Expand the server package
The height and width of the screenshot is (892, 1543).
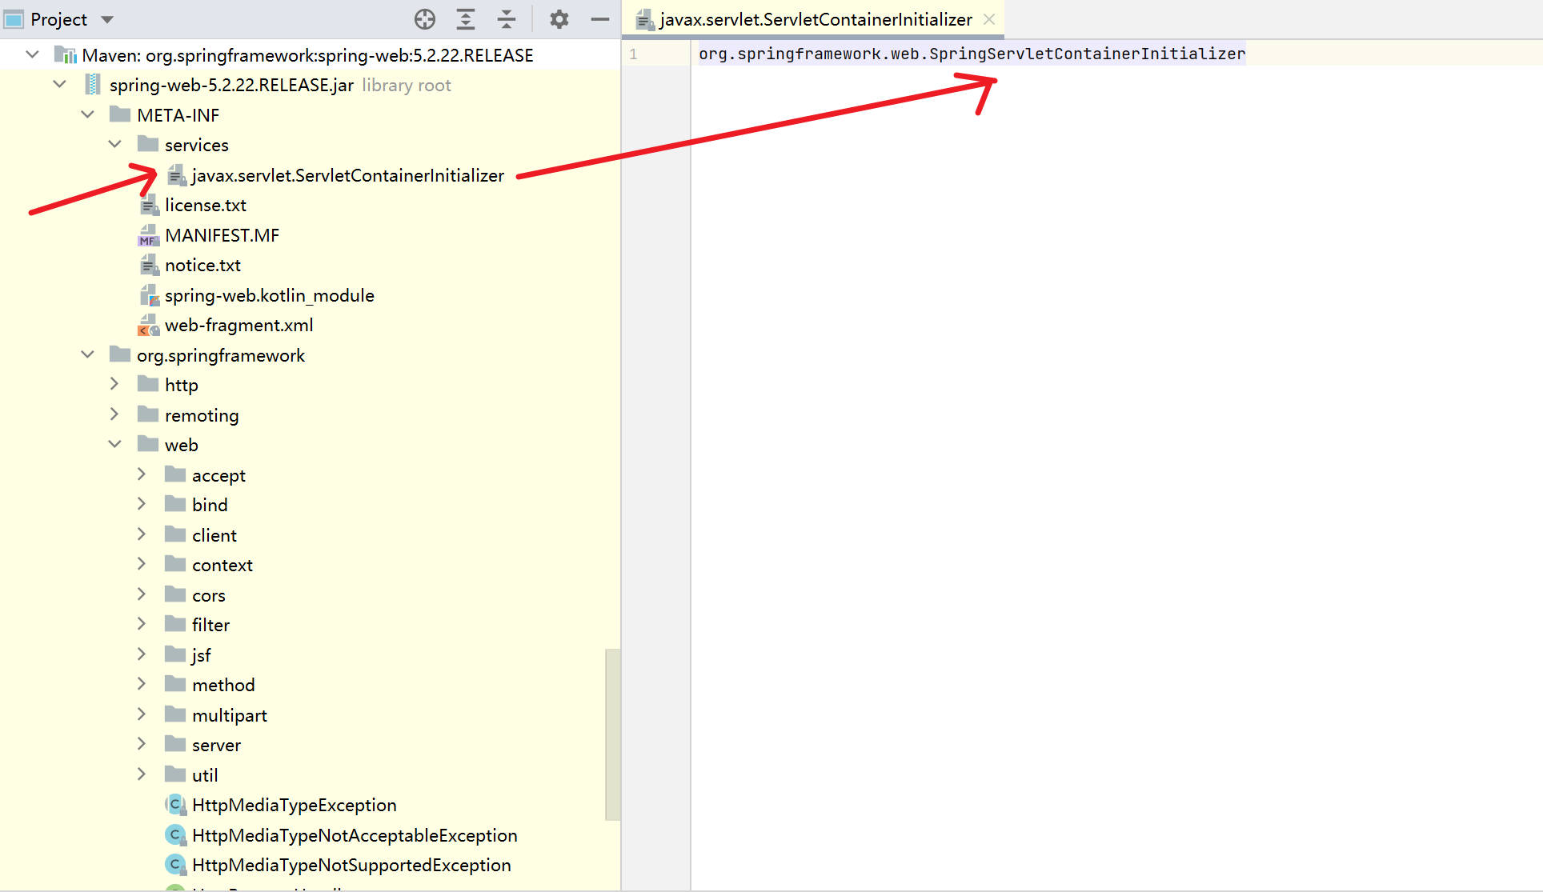[x=142, y=744]
